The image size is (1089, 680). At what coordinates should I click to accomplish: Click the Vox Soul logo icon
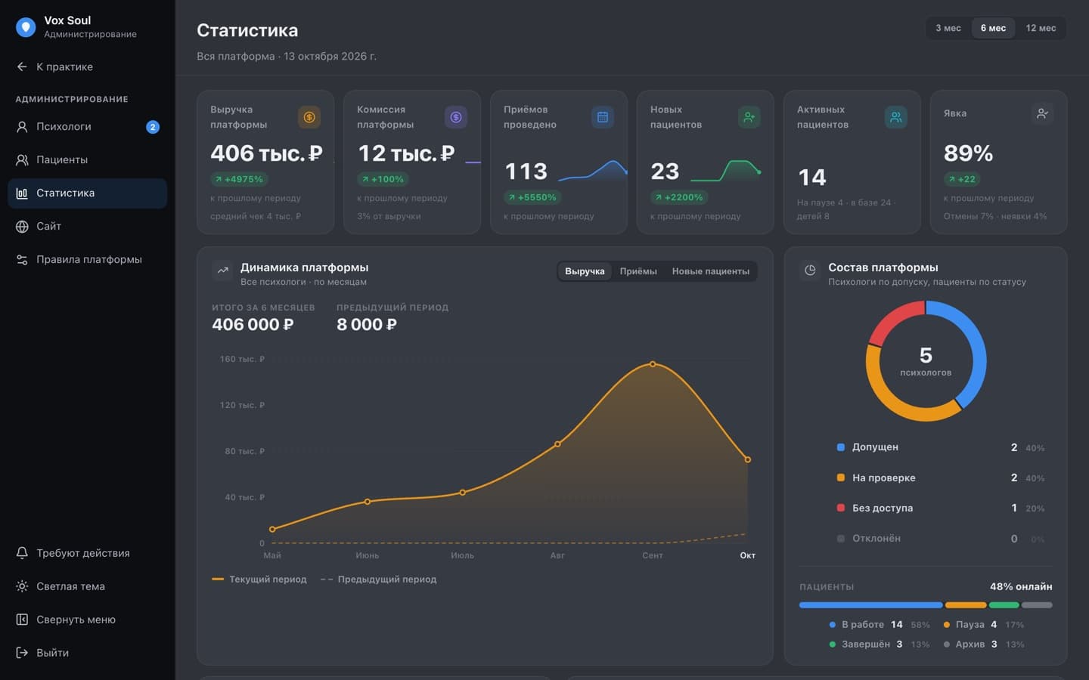coord(26,27)
